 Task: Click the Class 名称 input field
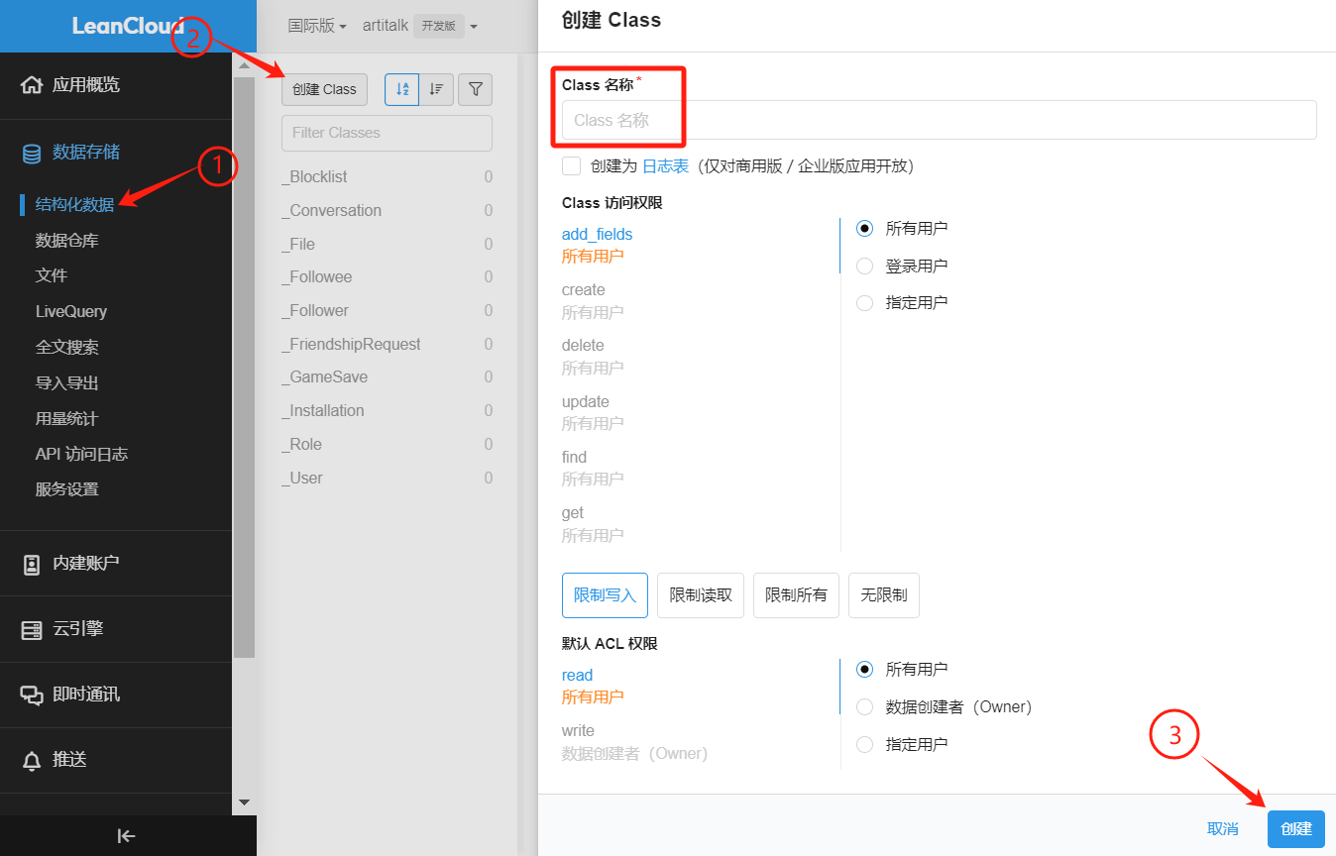pyautogui.click(x=938, y=120)
